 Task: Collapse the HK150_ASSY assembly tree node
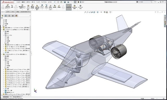(1, 54)
